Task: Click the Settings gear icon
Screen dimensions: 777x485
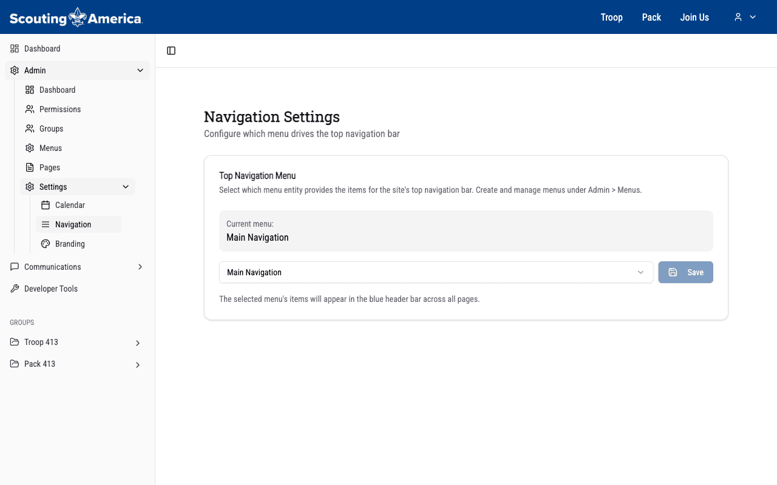Action: (x=30, y=187)
